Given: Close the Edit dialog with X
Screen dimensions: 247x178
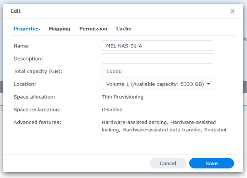Looking at the screenshot, I should tap(232, 12).
